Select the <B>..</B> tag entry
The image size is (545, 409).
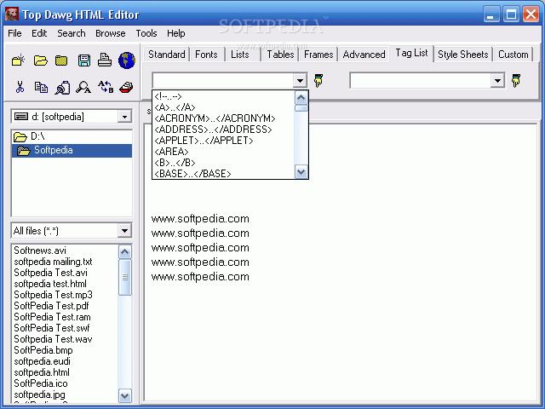pos(223,163)
